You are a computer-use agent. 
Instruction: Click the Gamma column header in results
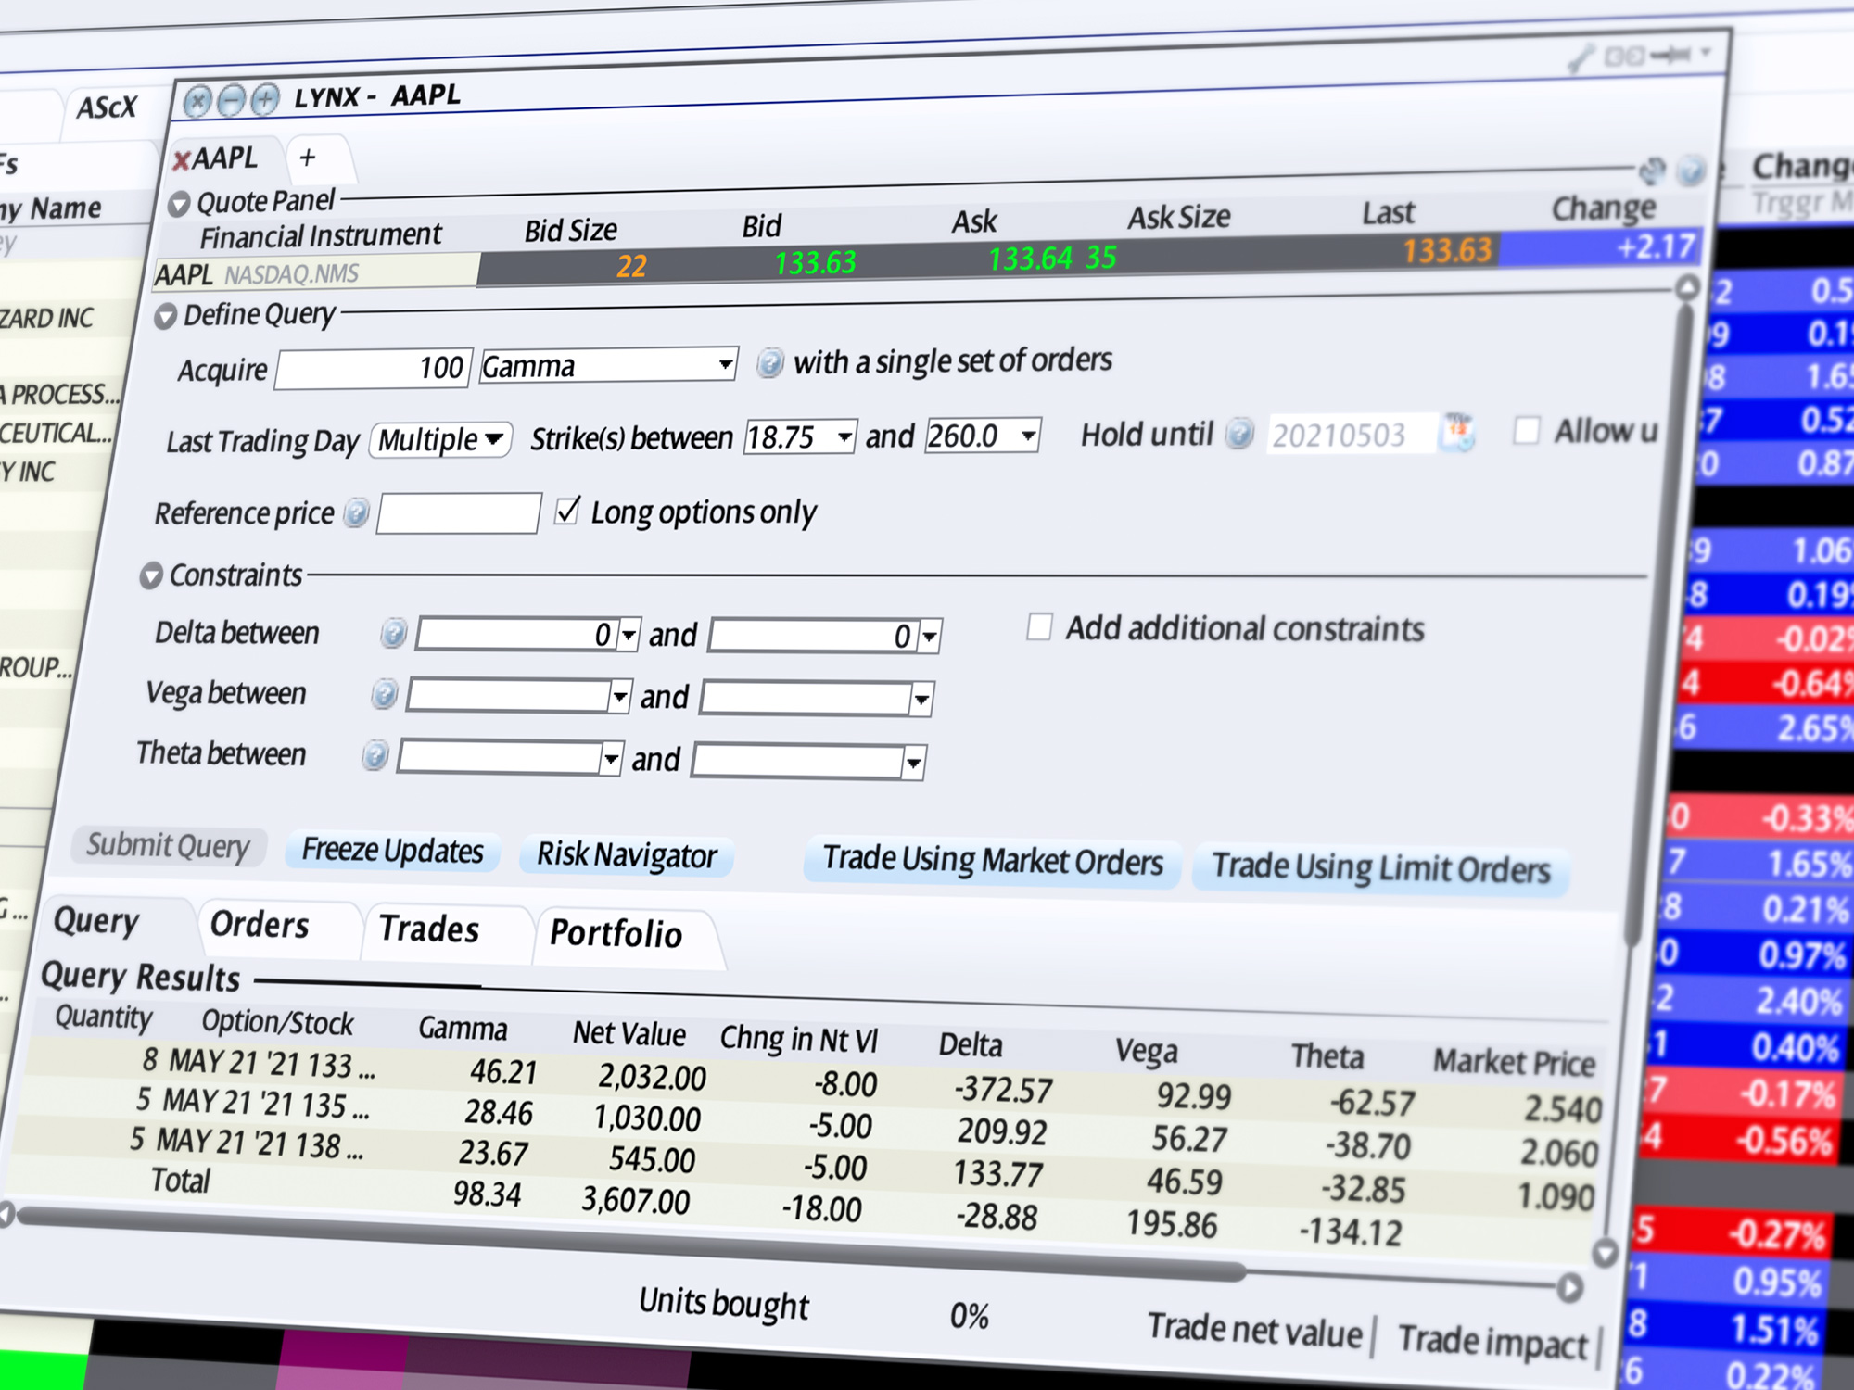click(x=463, y=1030)
